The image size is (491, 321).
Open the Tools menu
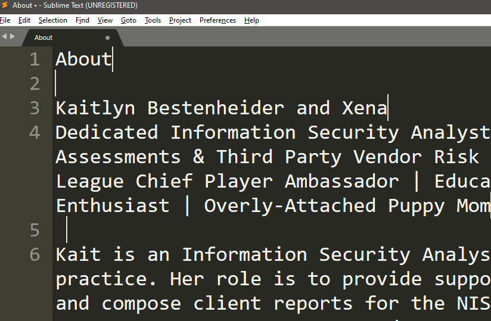[153, 20]
